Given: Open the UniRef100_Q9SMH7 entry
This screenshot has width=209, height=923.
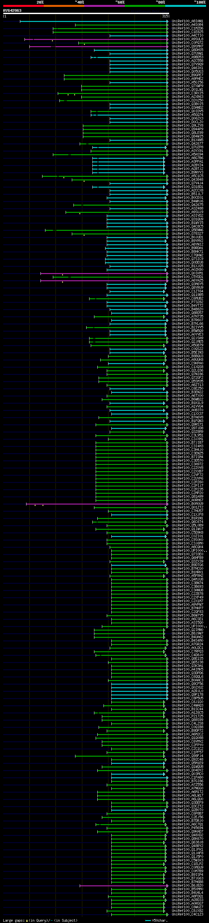Looking at the screenshot, I should 187,46.
